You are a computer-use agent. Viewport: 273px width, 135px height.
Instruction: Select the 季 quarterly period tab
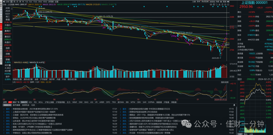coord(20,2)
